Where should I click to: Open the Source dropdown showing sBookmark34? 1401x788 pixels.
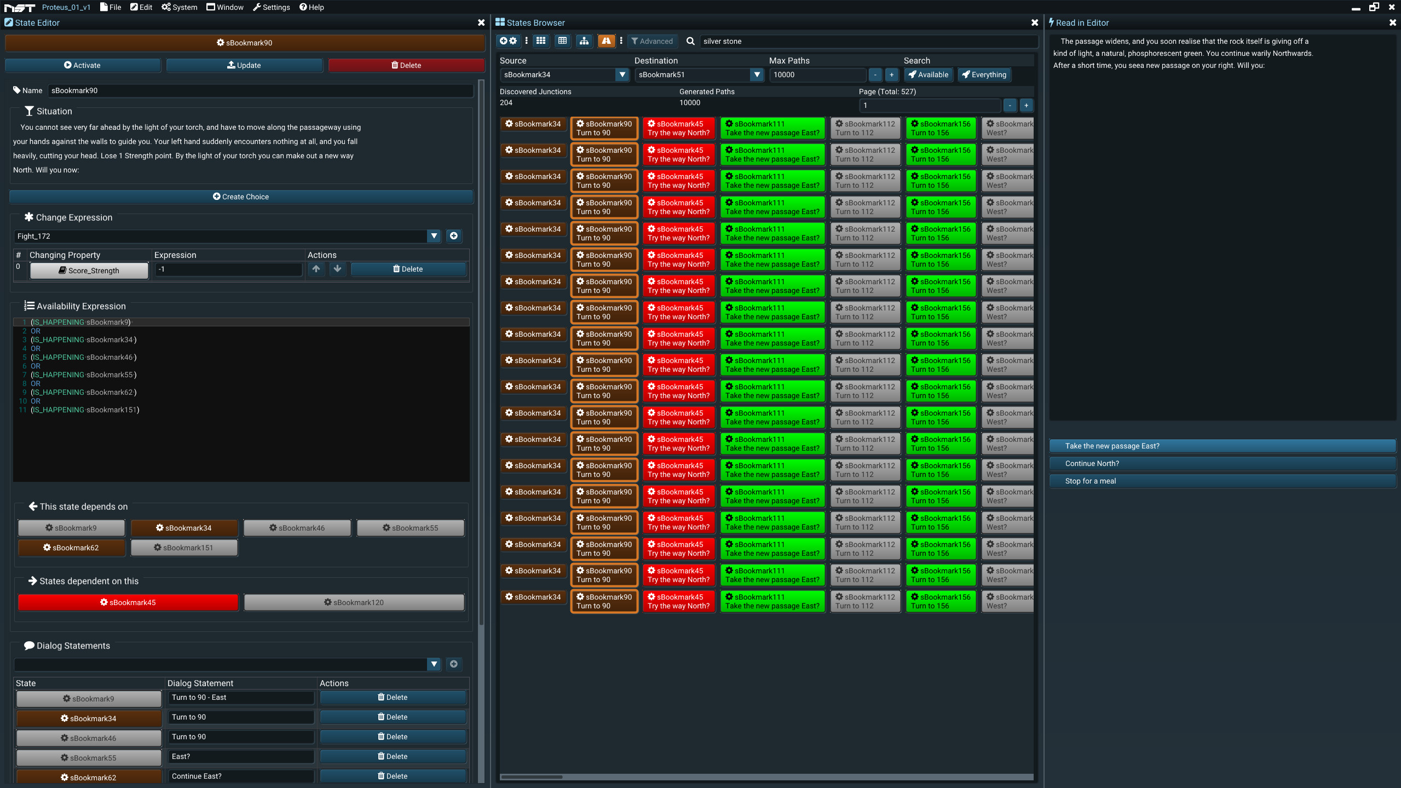622,75
